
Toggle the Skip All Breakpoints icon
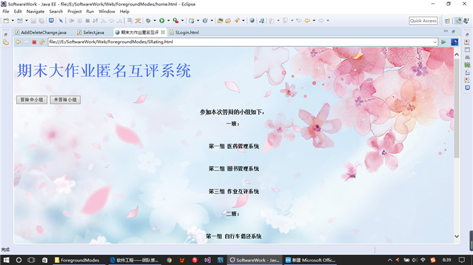click(x=61, y=20)
